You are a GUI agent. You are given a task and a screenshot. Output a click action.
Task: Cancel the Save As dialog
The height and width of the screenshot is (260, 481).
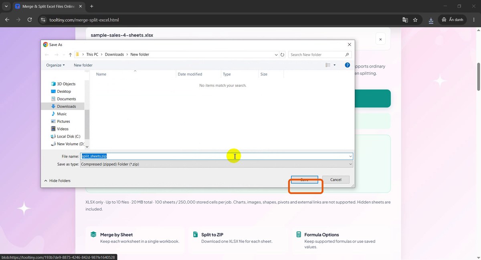pyautogui.click(x=336, y=180)
